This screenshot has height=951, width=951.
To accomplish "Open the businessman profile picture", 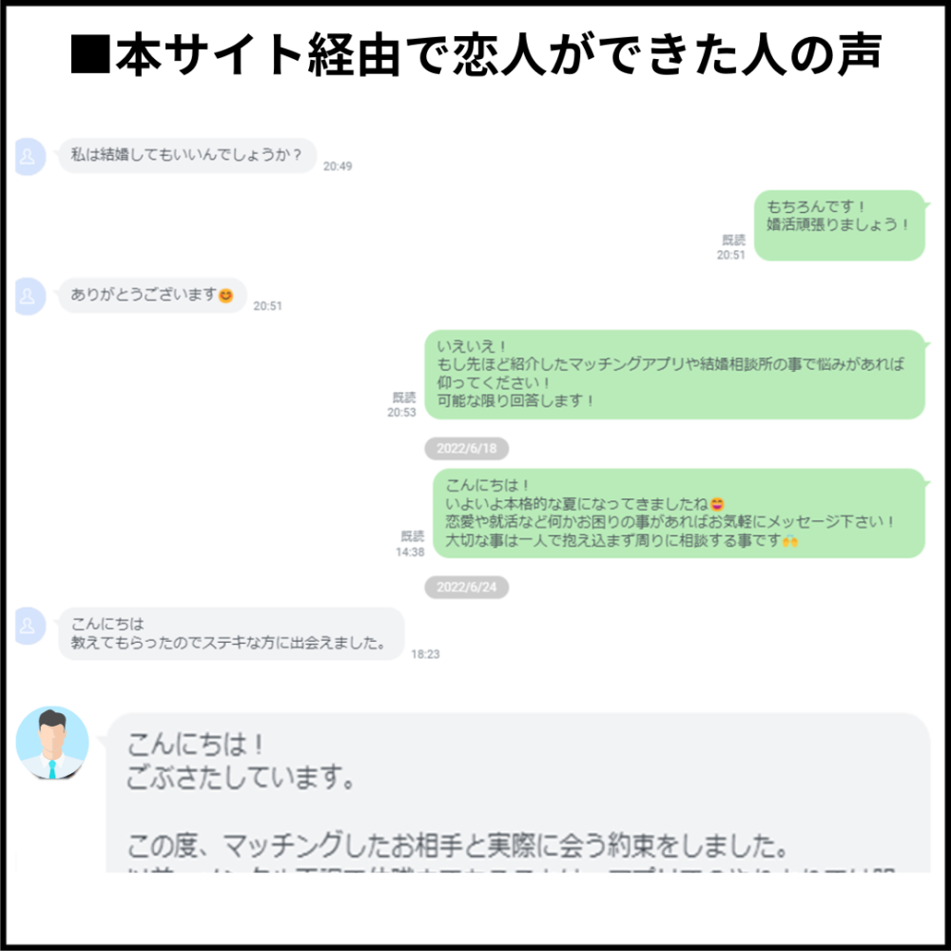I will pos(52,743).
